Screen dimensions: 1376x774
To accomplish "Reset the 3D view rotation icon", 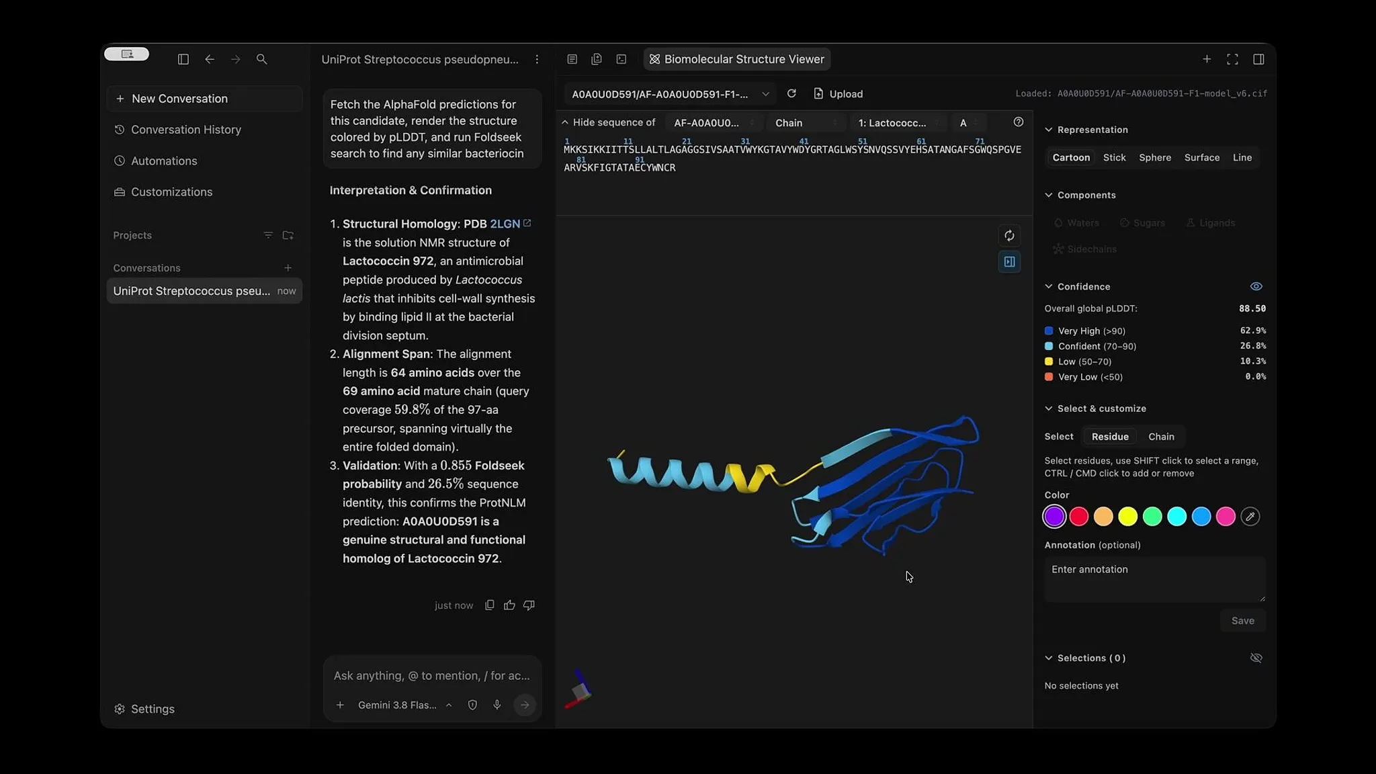I will [x=1009, y=235].
